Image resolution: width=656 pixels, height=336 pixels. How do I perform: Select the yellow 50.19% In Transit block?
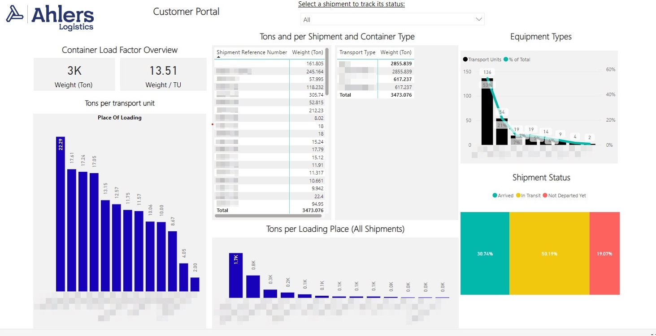tap(549, 253)
